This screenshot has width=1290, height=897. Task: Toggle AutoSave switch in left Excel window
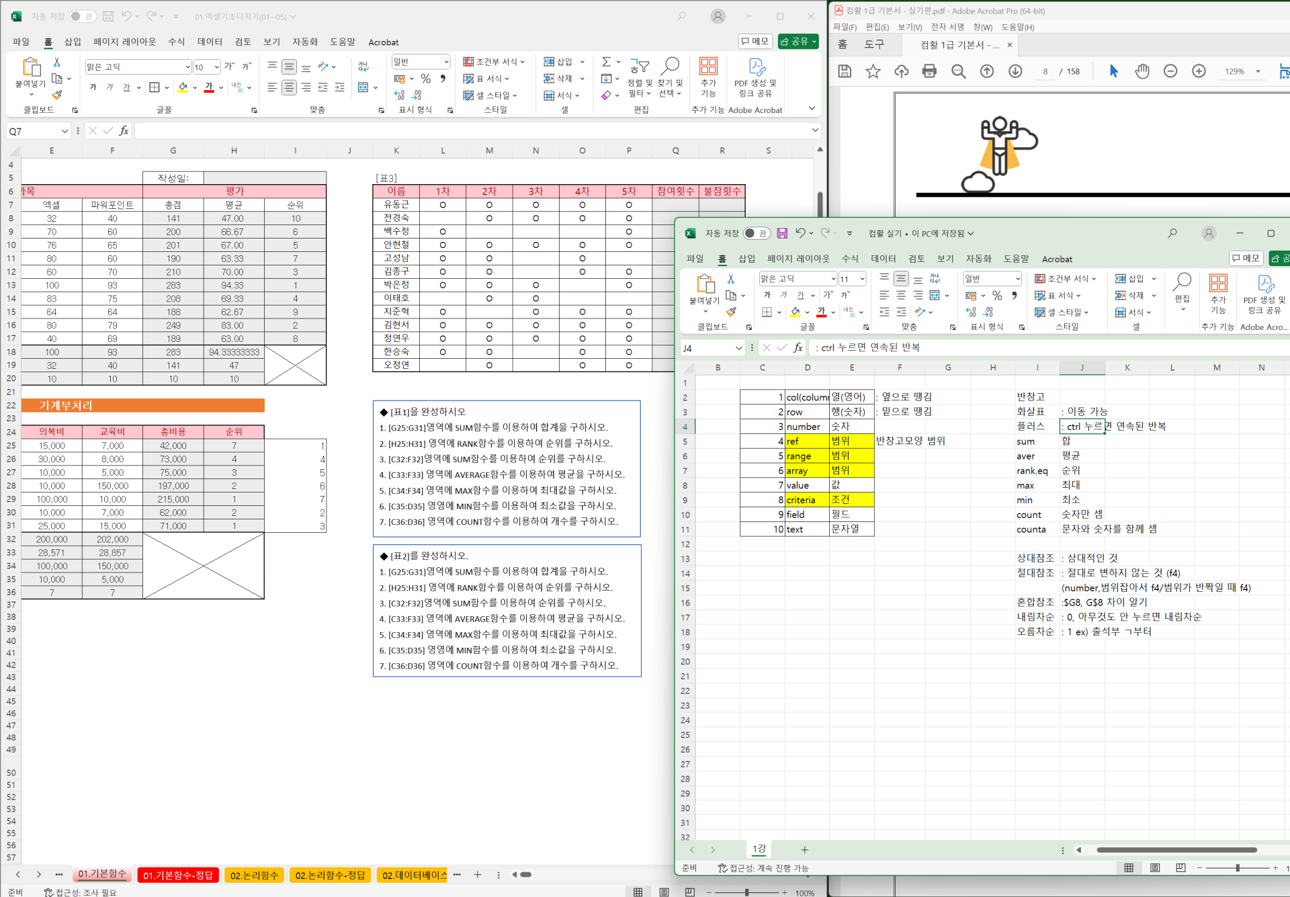82,16
